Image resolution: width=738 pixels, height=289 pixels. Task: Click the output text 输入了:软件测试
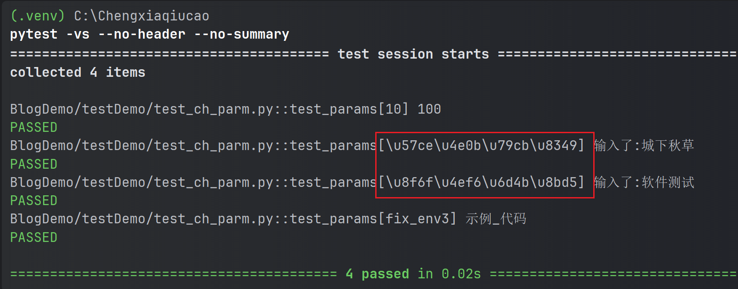point(644,182)
